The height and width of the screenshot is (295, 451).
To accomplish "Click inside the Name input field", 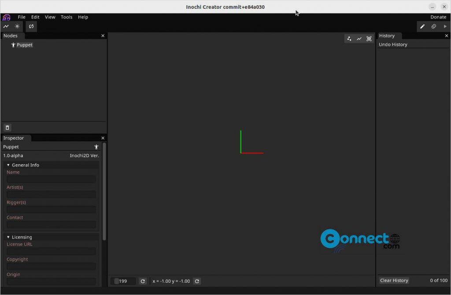I will 51,179.
